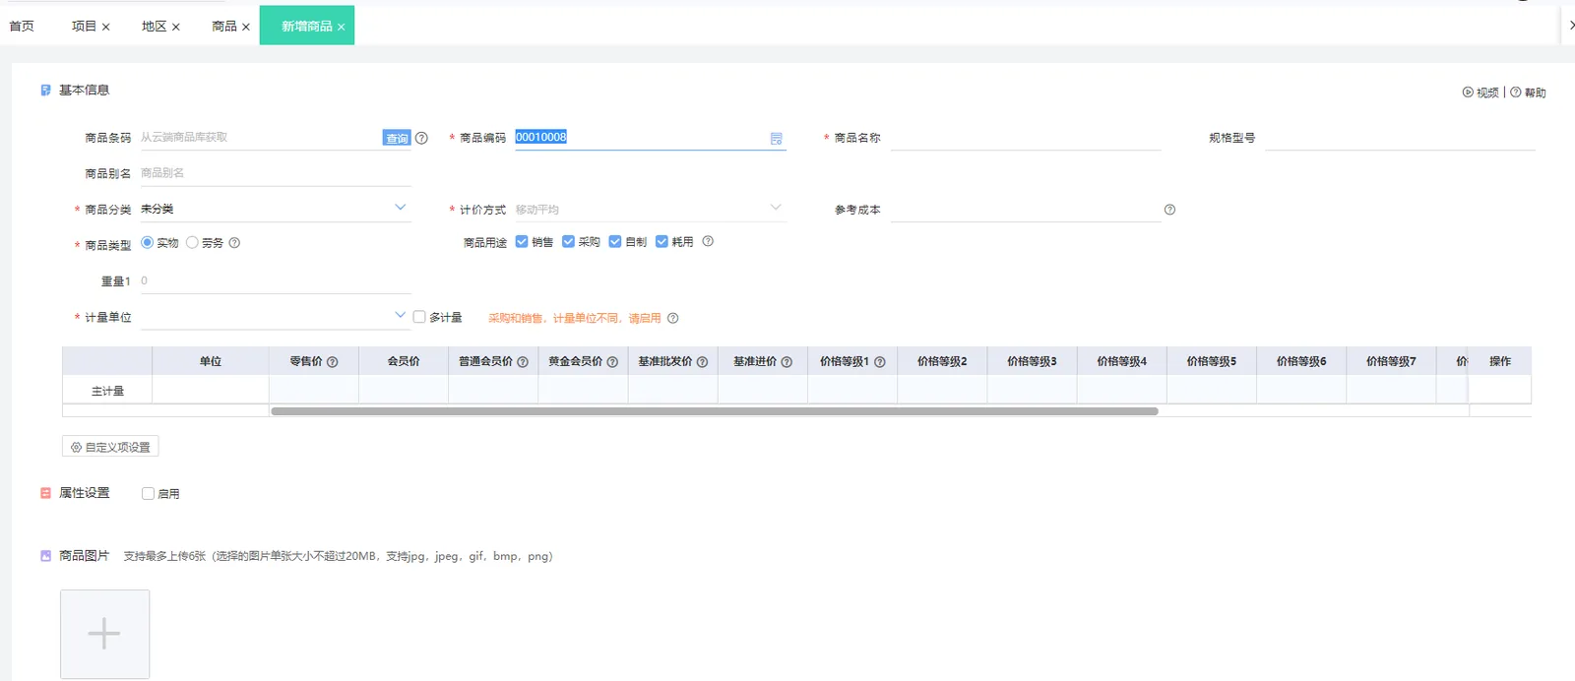1575x681 pixels.
Task: Switch to the 地区 tab
Action: pos(155,27)
